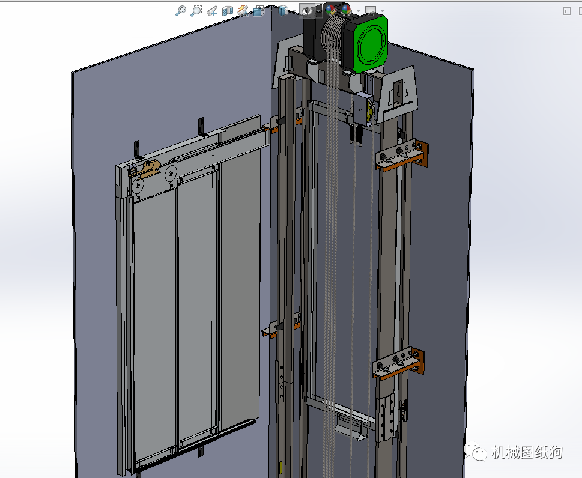Open the Hide/Show Items dropdown arrow
Viewport: 582px width, 478px height.
click(318, 11)
